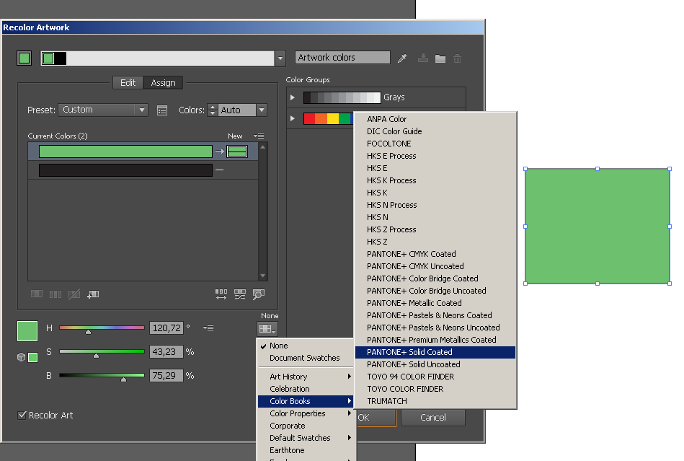
Task: Click the brightness value field 75,29
Action: [x=166, y=375]
